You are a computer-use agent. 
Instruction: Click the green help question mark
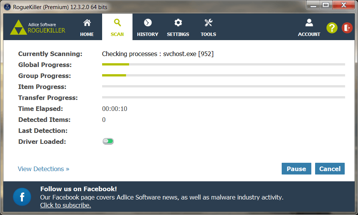(x=332, y=28)
